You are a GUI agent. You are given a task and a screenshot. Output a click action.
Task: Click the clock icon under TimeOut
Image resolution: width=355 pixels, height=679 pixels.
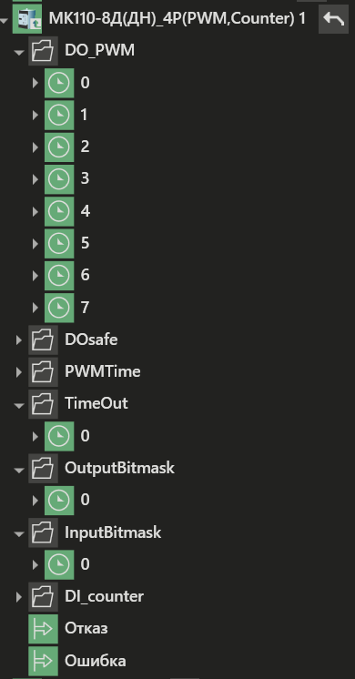pyautogui.click(x=59, y=436)
